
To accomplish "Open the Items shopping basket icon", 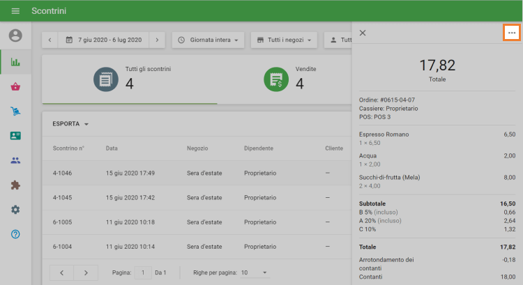I will 15,86.
